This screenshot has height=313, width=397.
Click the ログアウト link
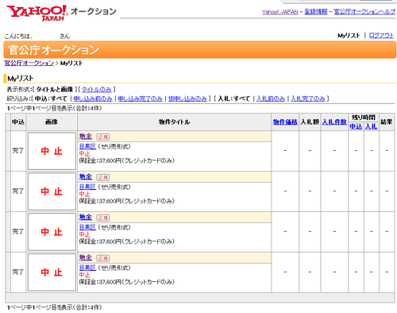click(x=381, y=35)
